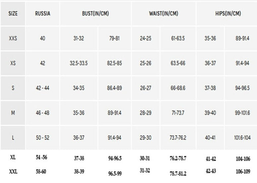The image size is (257, 183).
Task: Click bust value 86.4-89 cm
Action: (115, 88)
